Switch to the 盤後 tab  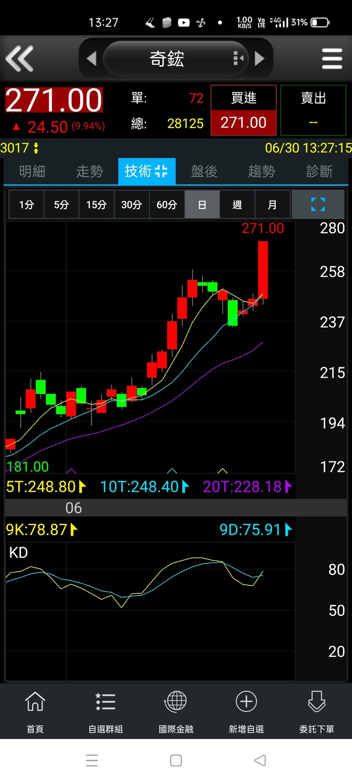pyautogui.click(x=204, y=171)
